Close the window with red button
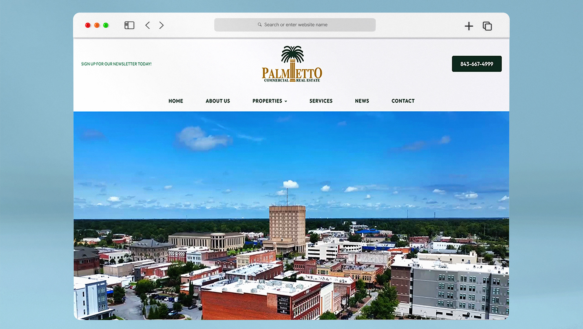The width and height of the screenshot is (583, 329). [x=88, y=25]
